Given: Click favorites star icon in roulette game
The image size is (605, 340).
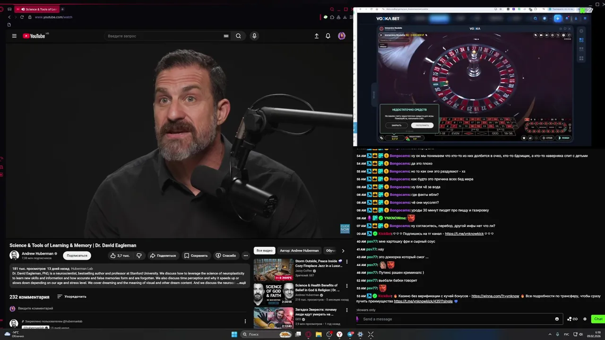Looking at the screenshot, I should (524, 138).
